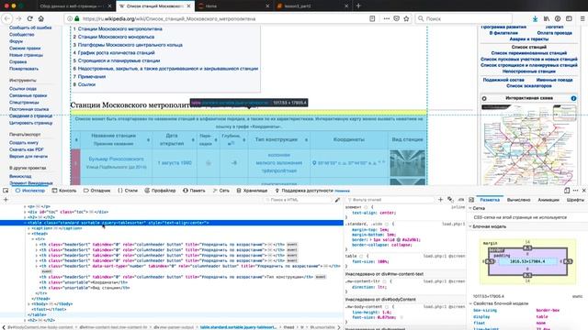Screen dimensions: 588x330
Task: Switch to Инспектор tab
Action: (x=30, y=191)
